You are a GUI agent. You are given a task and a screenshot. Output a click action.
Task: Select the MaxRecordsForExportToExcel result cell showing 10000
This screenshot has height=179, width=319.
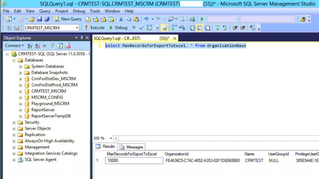click(134, 160)
